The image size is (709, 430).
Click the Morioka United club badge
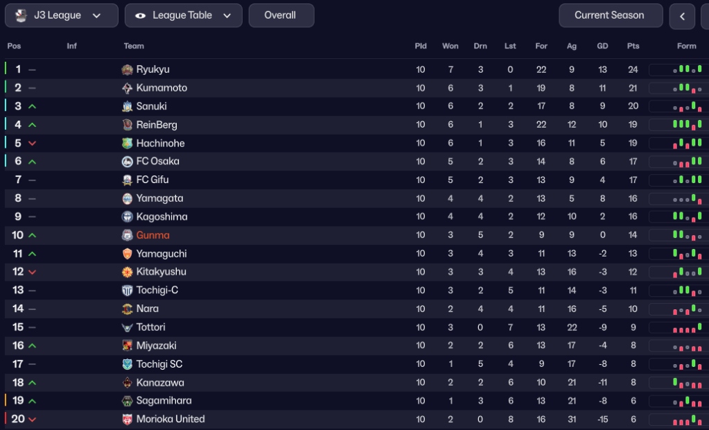coord(127,420)
